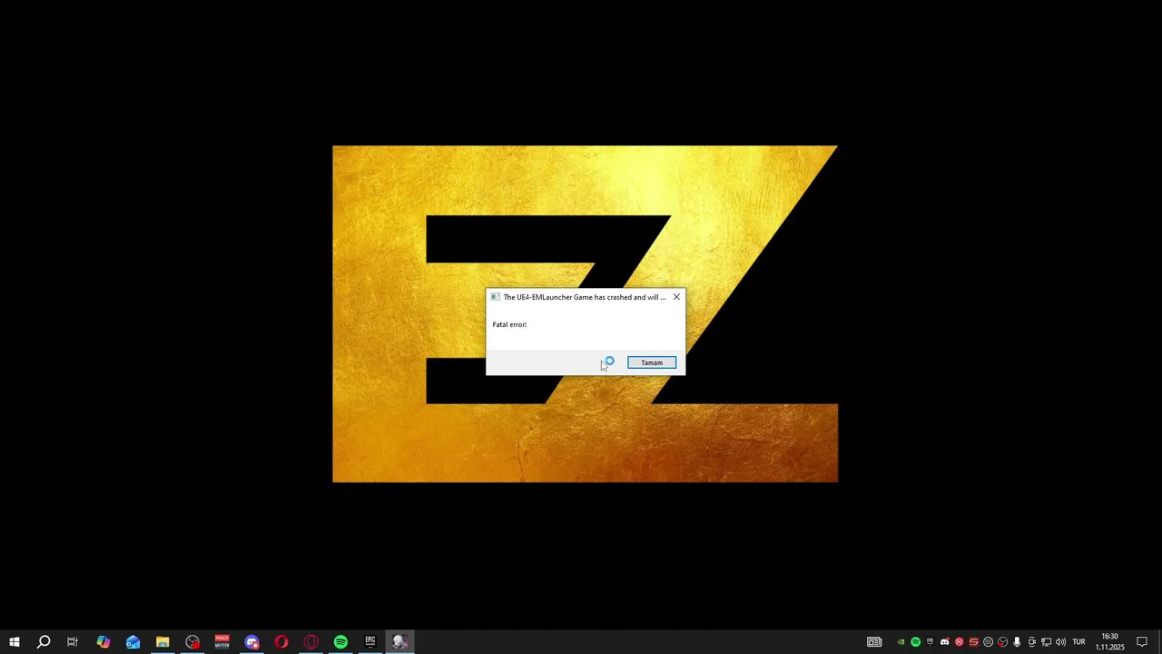
Task: Open the volume control in the tray
Action: point(1060,642)
